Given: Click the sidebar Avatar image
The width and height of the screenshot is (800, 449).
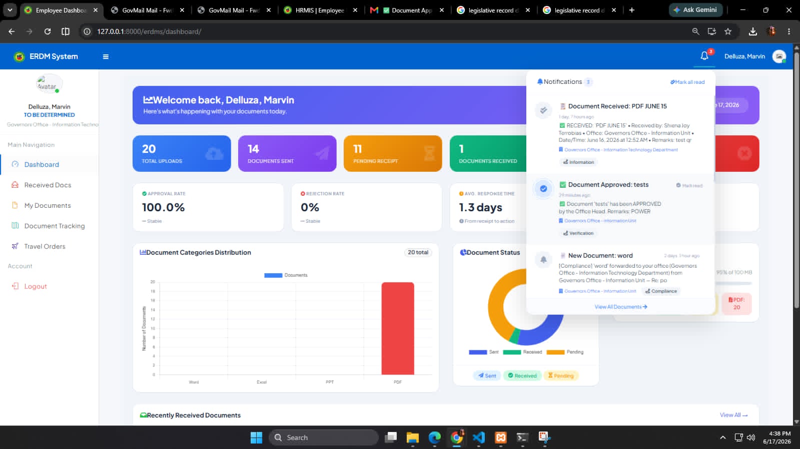Looking at the screenshot, I should (x=49, y=84).
